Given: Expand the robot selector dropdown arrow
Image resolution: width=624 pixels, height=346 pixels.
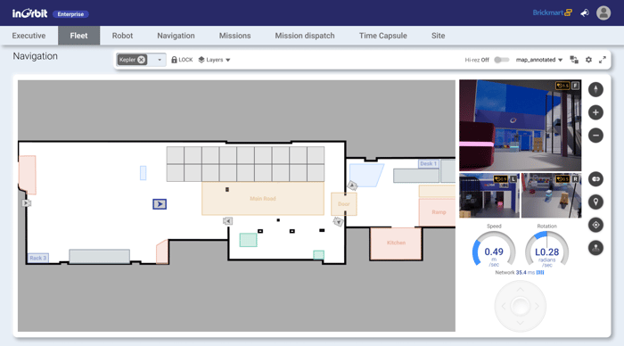Looking at the screenshot, I should coord(160,60).
